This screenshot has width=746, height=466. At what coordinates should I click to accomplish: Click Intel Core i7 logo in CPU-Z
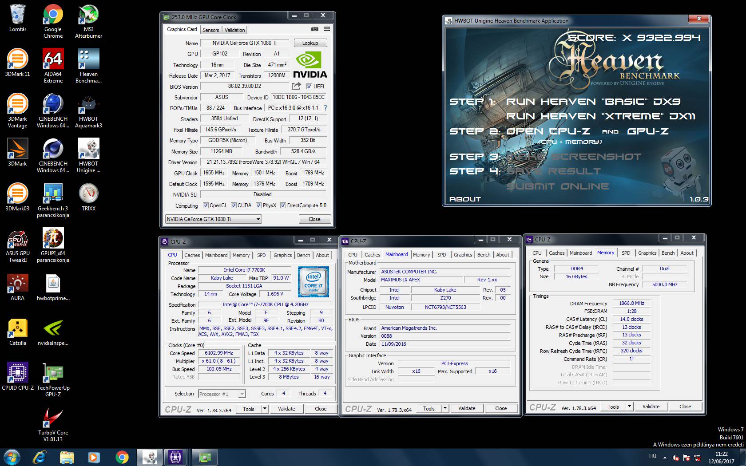point(313,281)
